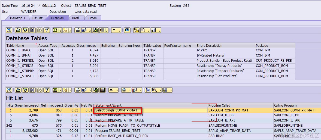Open the Times tab
Image resolution: width=321 pixels, height=140 pixels.
92,18
